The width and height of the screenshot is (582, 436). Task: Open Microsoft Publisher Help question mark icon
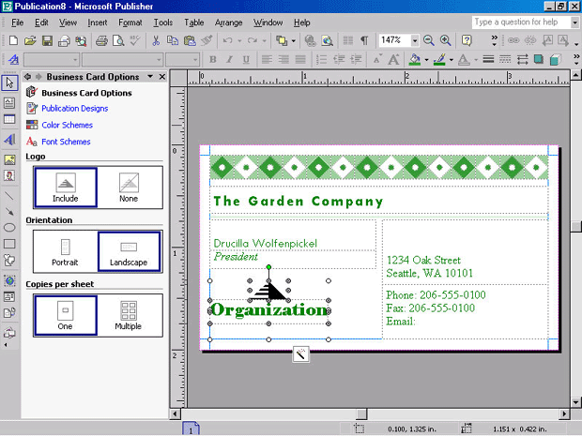(x=467, y=40)
